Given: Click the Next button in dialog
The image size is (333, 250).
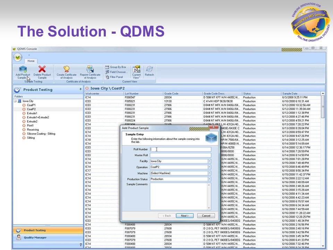Looking at the screenshot, I should tap(185, 216).
